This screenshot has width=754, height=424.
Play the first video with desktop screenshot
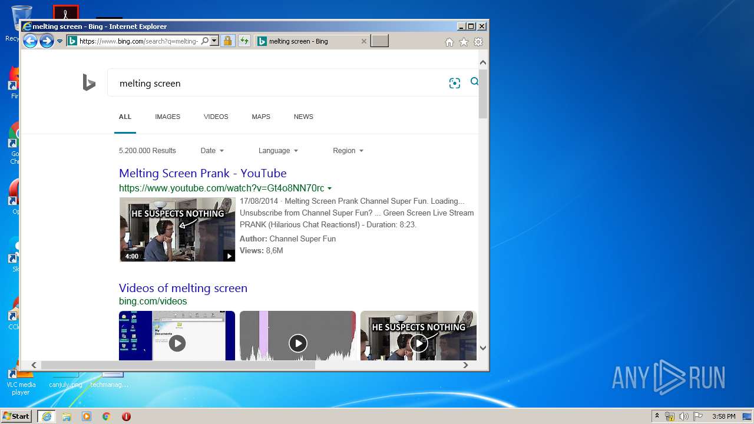177,336
